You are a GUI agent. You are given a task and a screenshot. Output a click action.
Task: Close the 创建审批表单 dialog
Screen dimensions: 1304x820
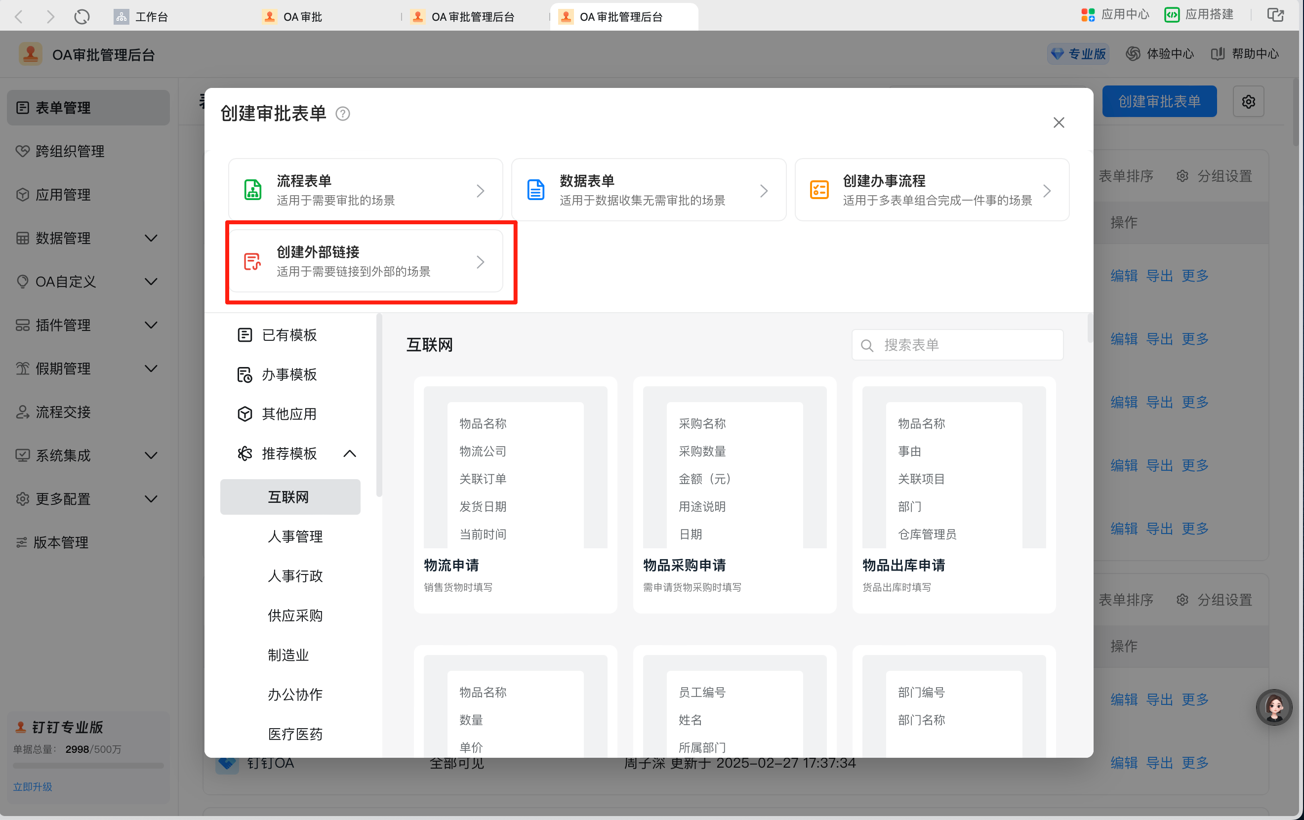[1058, 123]
